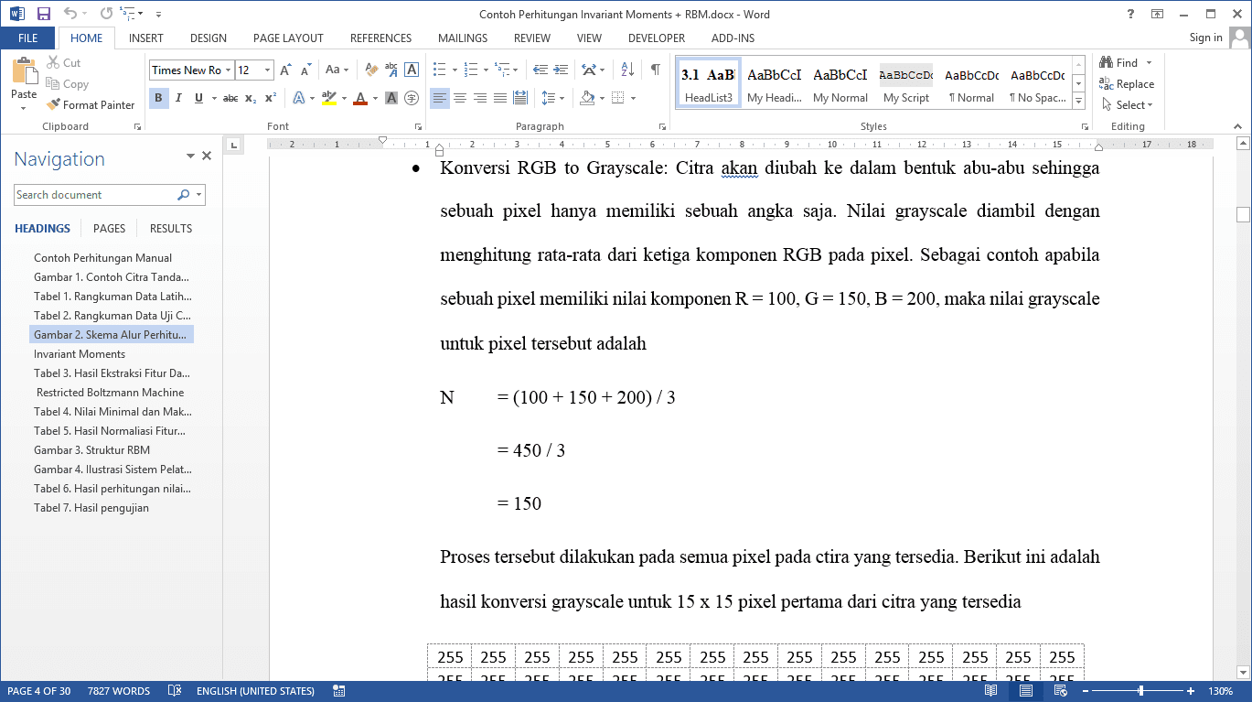This screenshot has width=1252, height=702.
Task: Open the Times New Roman font dropdown
Action: (228, 70)
